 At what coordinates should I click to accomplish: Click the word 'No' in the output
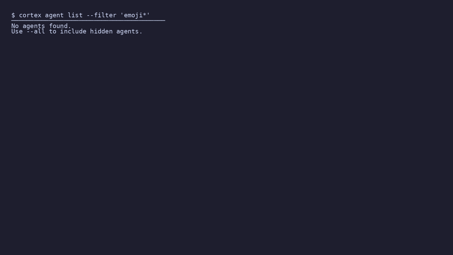[x=15, y=26]
